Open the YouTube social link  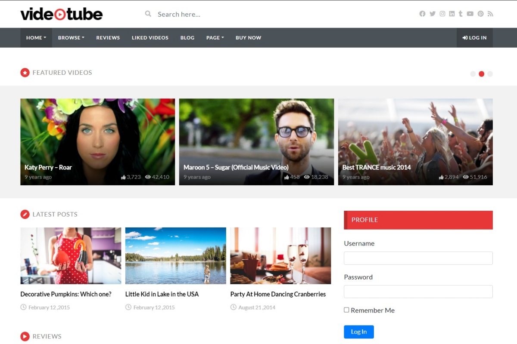(x=470, y=14)
